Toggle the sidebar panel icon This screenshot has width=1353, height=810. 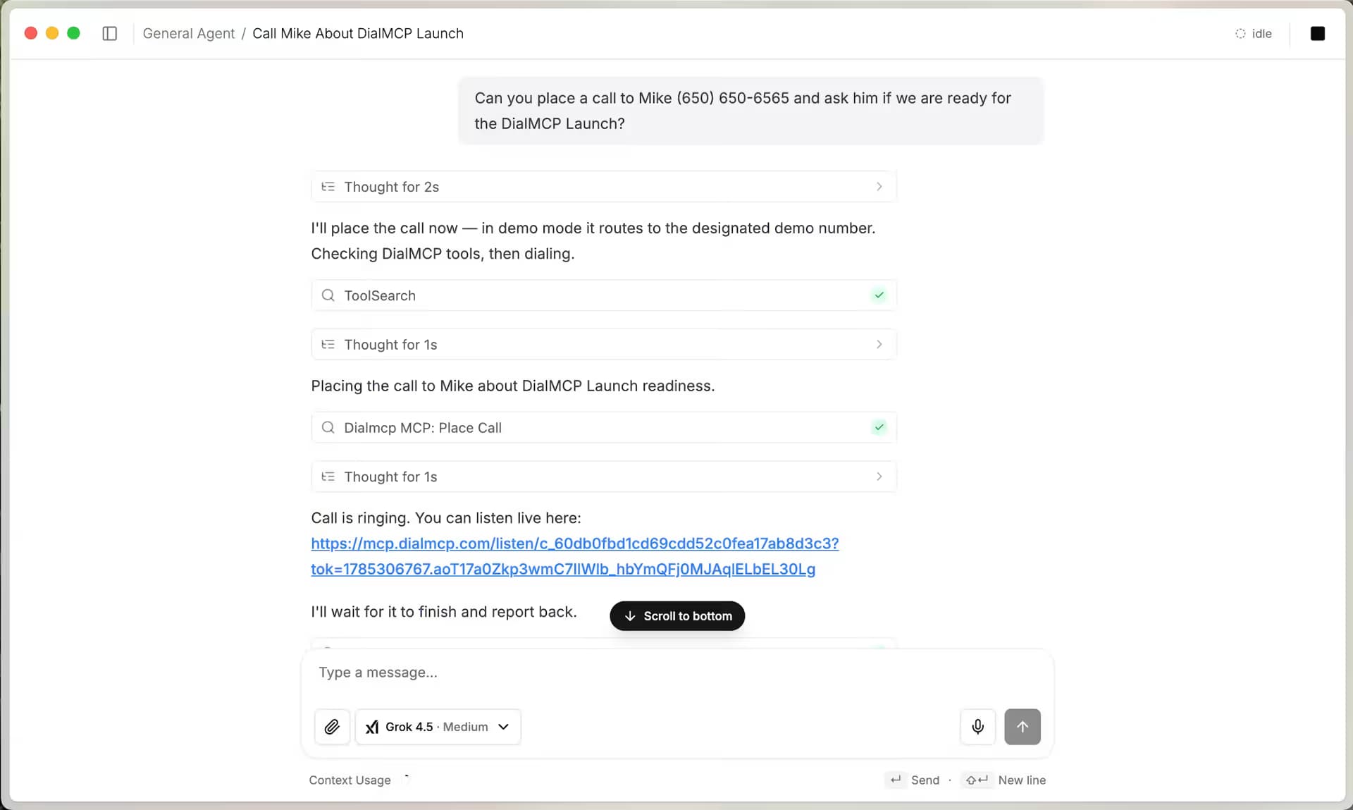pyautogui.click(x=109, y=33)
